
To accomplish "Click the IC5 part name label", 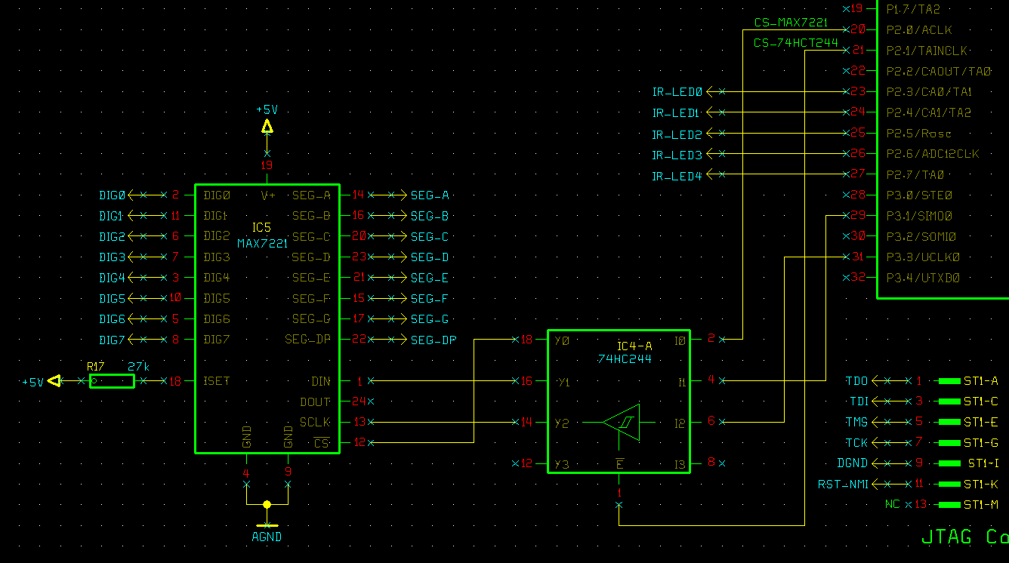I will pos(261,226).
